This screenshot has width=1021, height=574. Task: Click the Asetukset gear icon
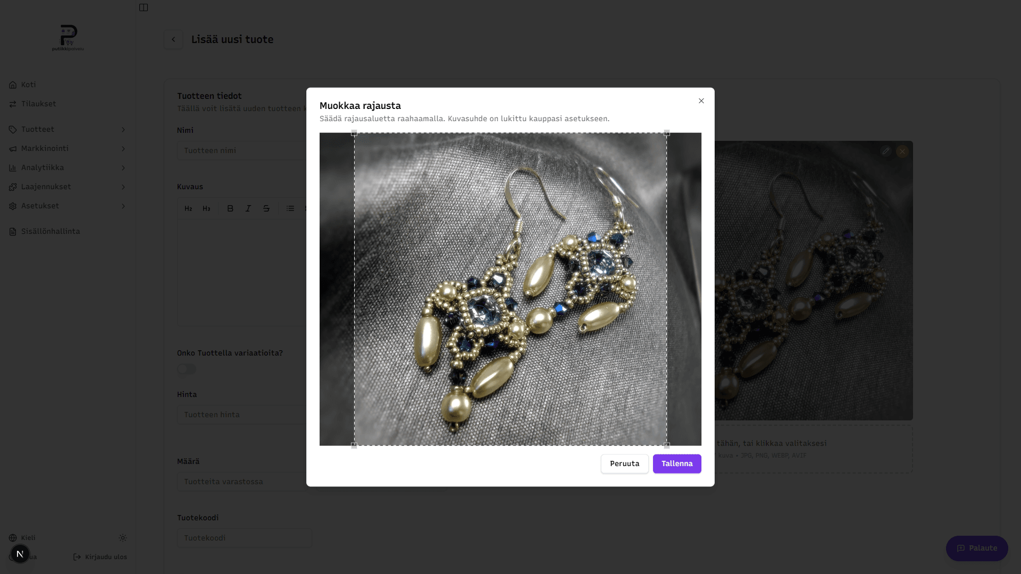(x=13, y=206)
